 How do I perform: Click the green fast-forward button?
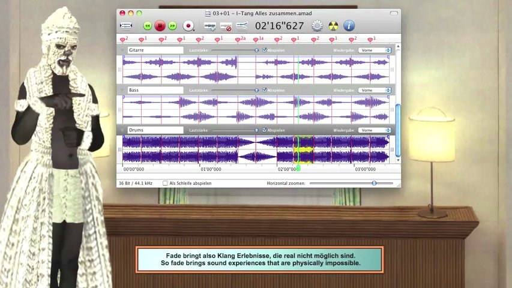click(172, 26)
